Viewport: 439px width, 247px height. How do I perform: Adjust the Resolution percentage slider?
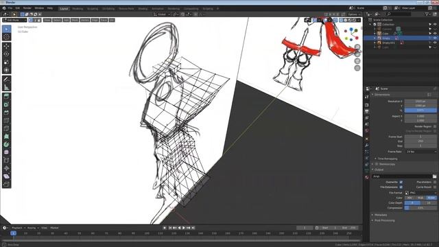[x=420, y=110]
